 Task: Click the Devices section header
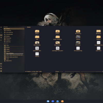6,44
